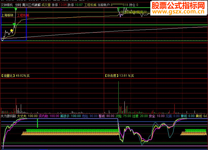This screenshot has width=208, height=150.
Task: Click the 熊孩子: 100.00 value
Action: tap(70, 116)
